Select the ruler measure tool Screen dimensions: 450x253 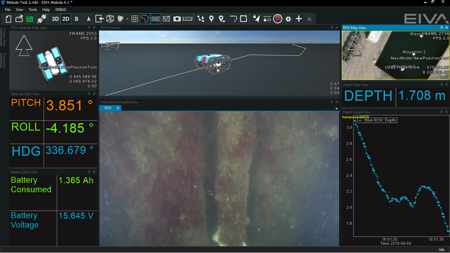click(x=188, y=19)
